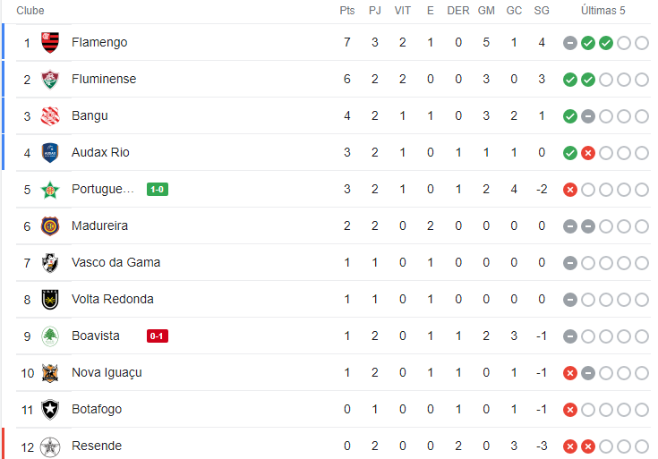This screenshot has height=459, width=658.
Task: Open the Vasco da Gama team link
Action: (x=115, y=263)
